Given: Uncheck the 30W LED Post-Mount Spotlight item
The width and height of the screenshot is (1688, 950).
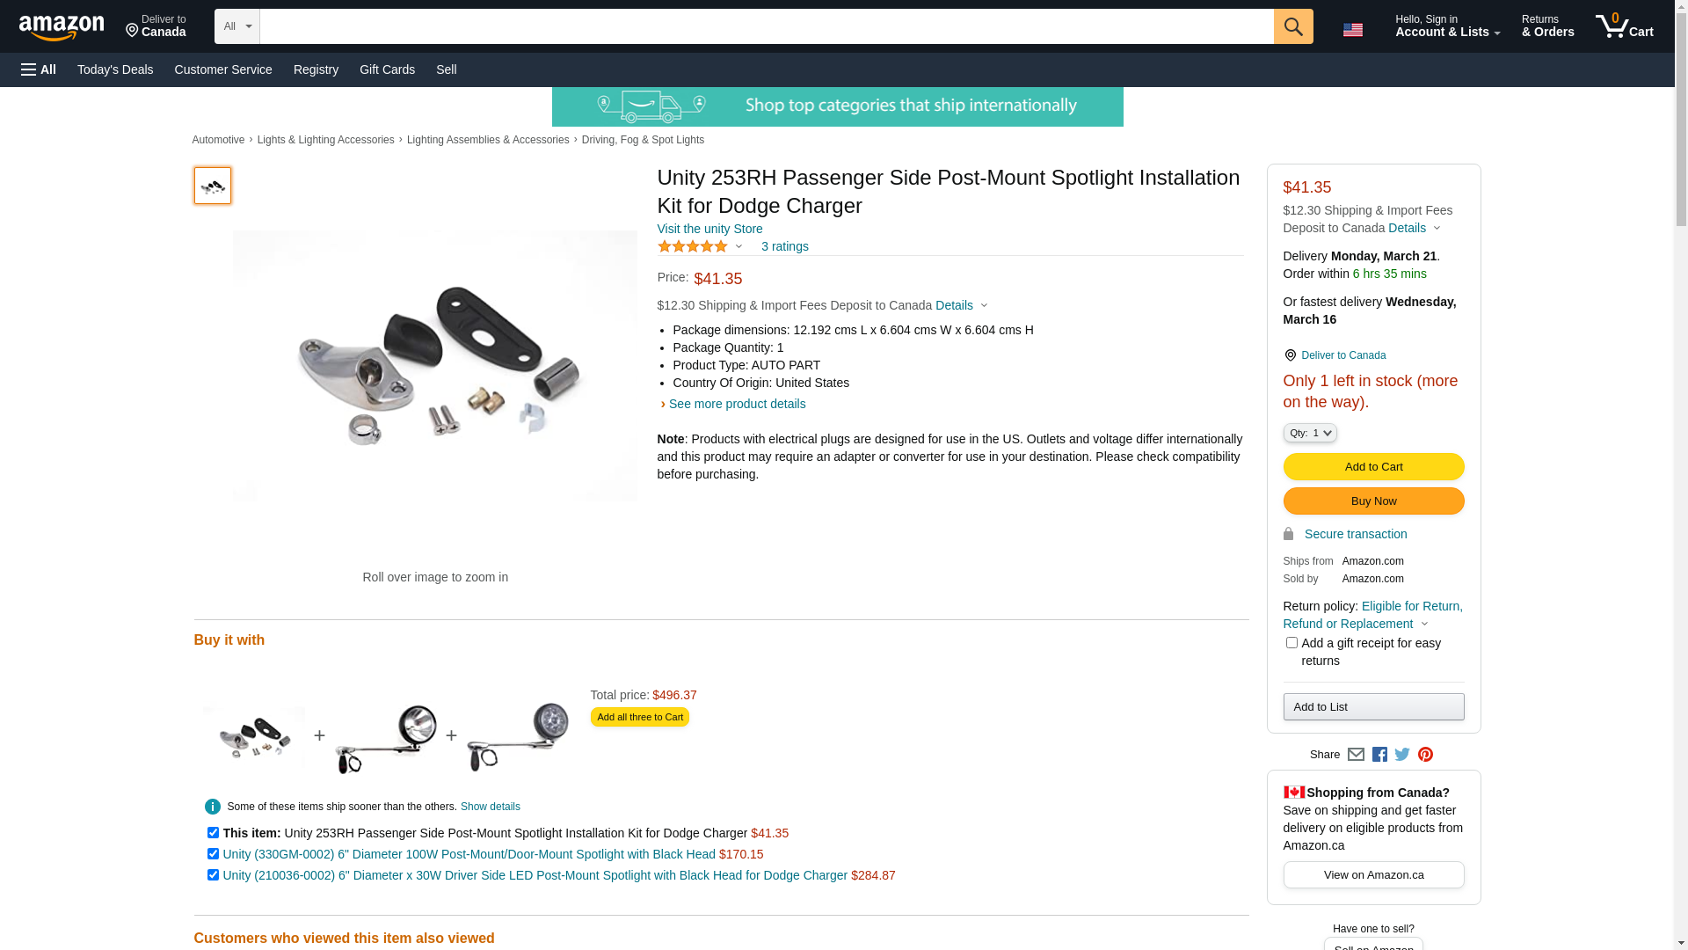Looking at the screenshot, I should coord(213,875).
